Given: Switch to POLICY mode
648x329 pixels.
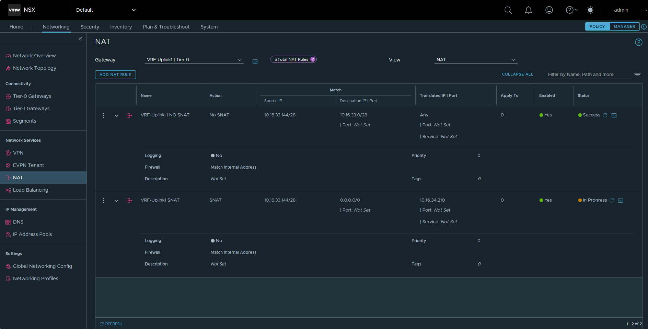Looking at the screenshot, I should [x=597, y=26].
